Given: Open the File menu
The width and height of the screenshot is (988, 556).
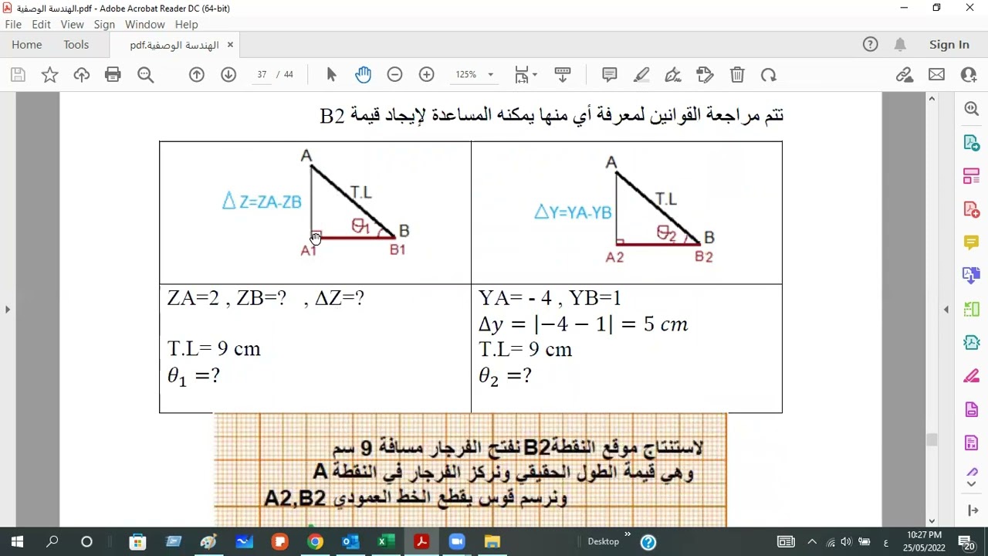Looking at the screenshot, I should pyautogui.click(x=13, y=25).
